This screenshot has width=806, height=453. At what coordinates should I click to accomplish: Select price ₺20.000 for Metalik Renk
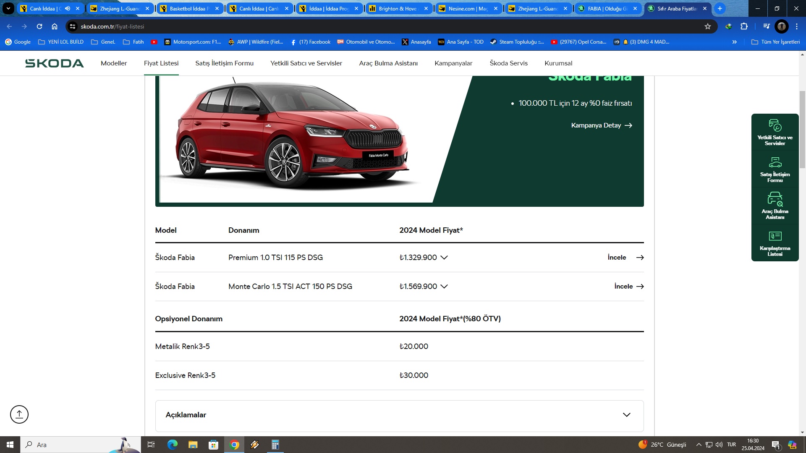(x=413, y=346)
